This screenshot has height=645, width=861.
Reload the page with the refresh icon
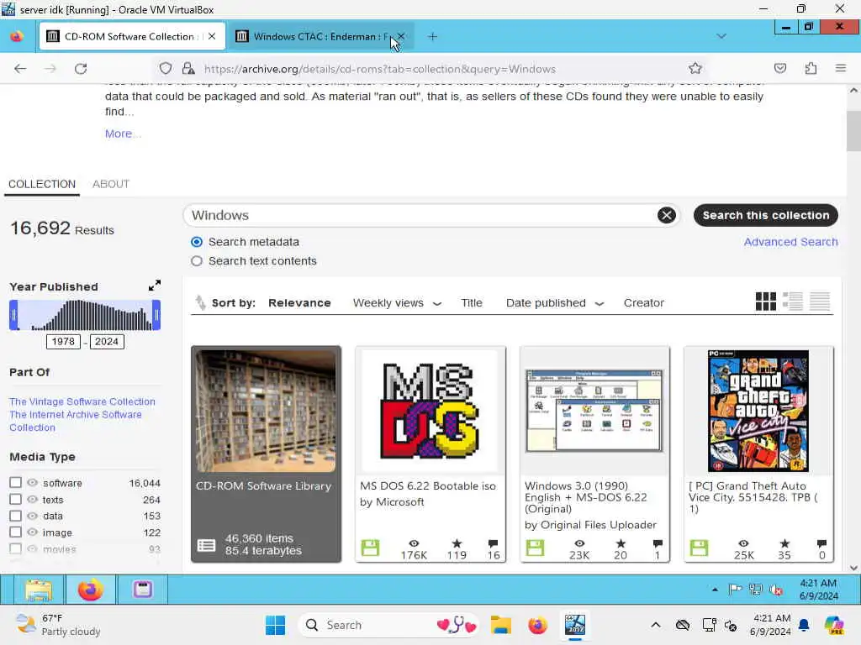coord(81,69)
